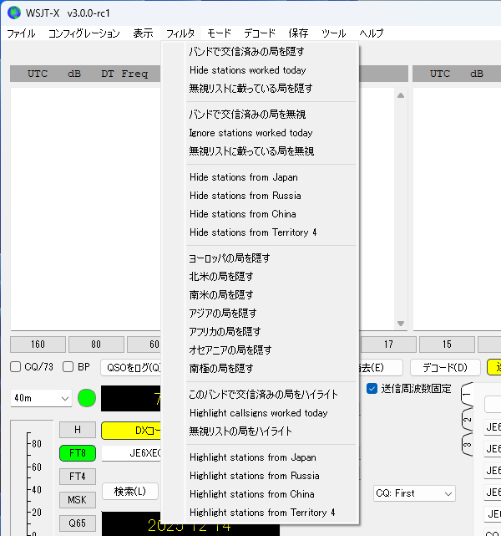This screenshot has height=536, width=501.
Task: Select 南極の局を隠す
Action: coord(261,369)
